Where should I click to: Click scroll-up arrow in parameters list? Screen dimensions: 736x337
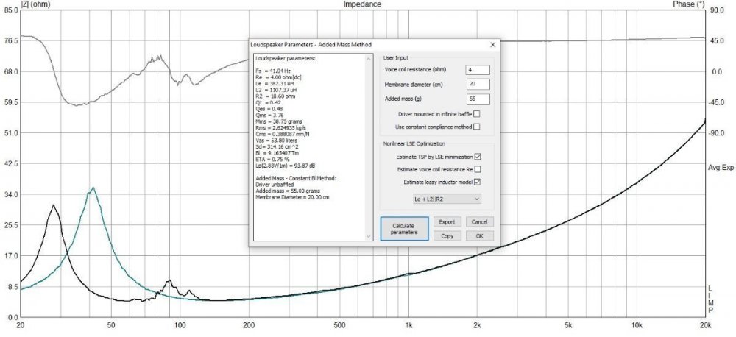click(x=369, y=57)
